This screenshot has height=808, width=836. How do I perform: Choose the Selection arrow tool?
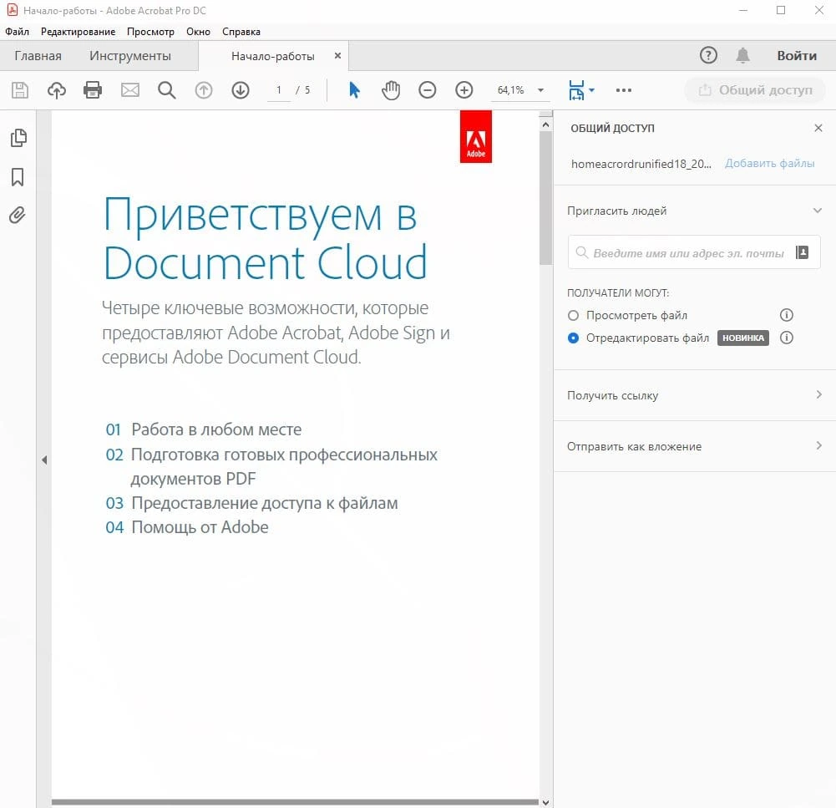pos(355,90)
